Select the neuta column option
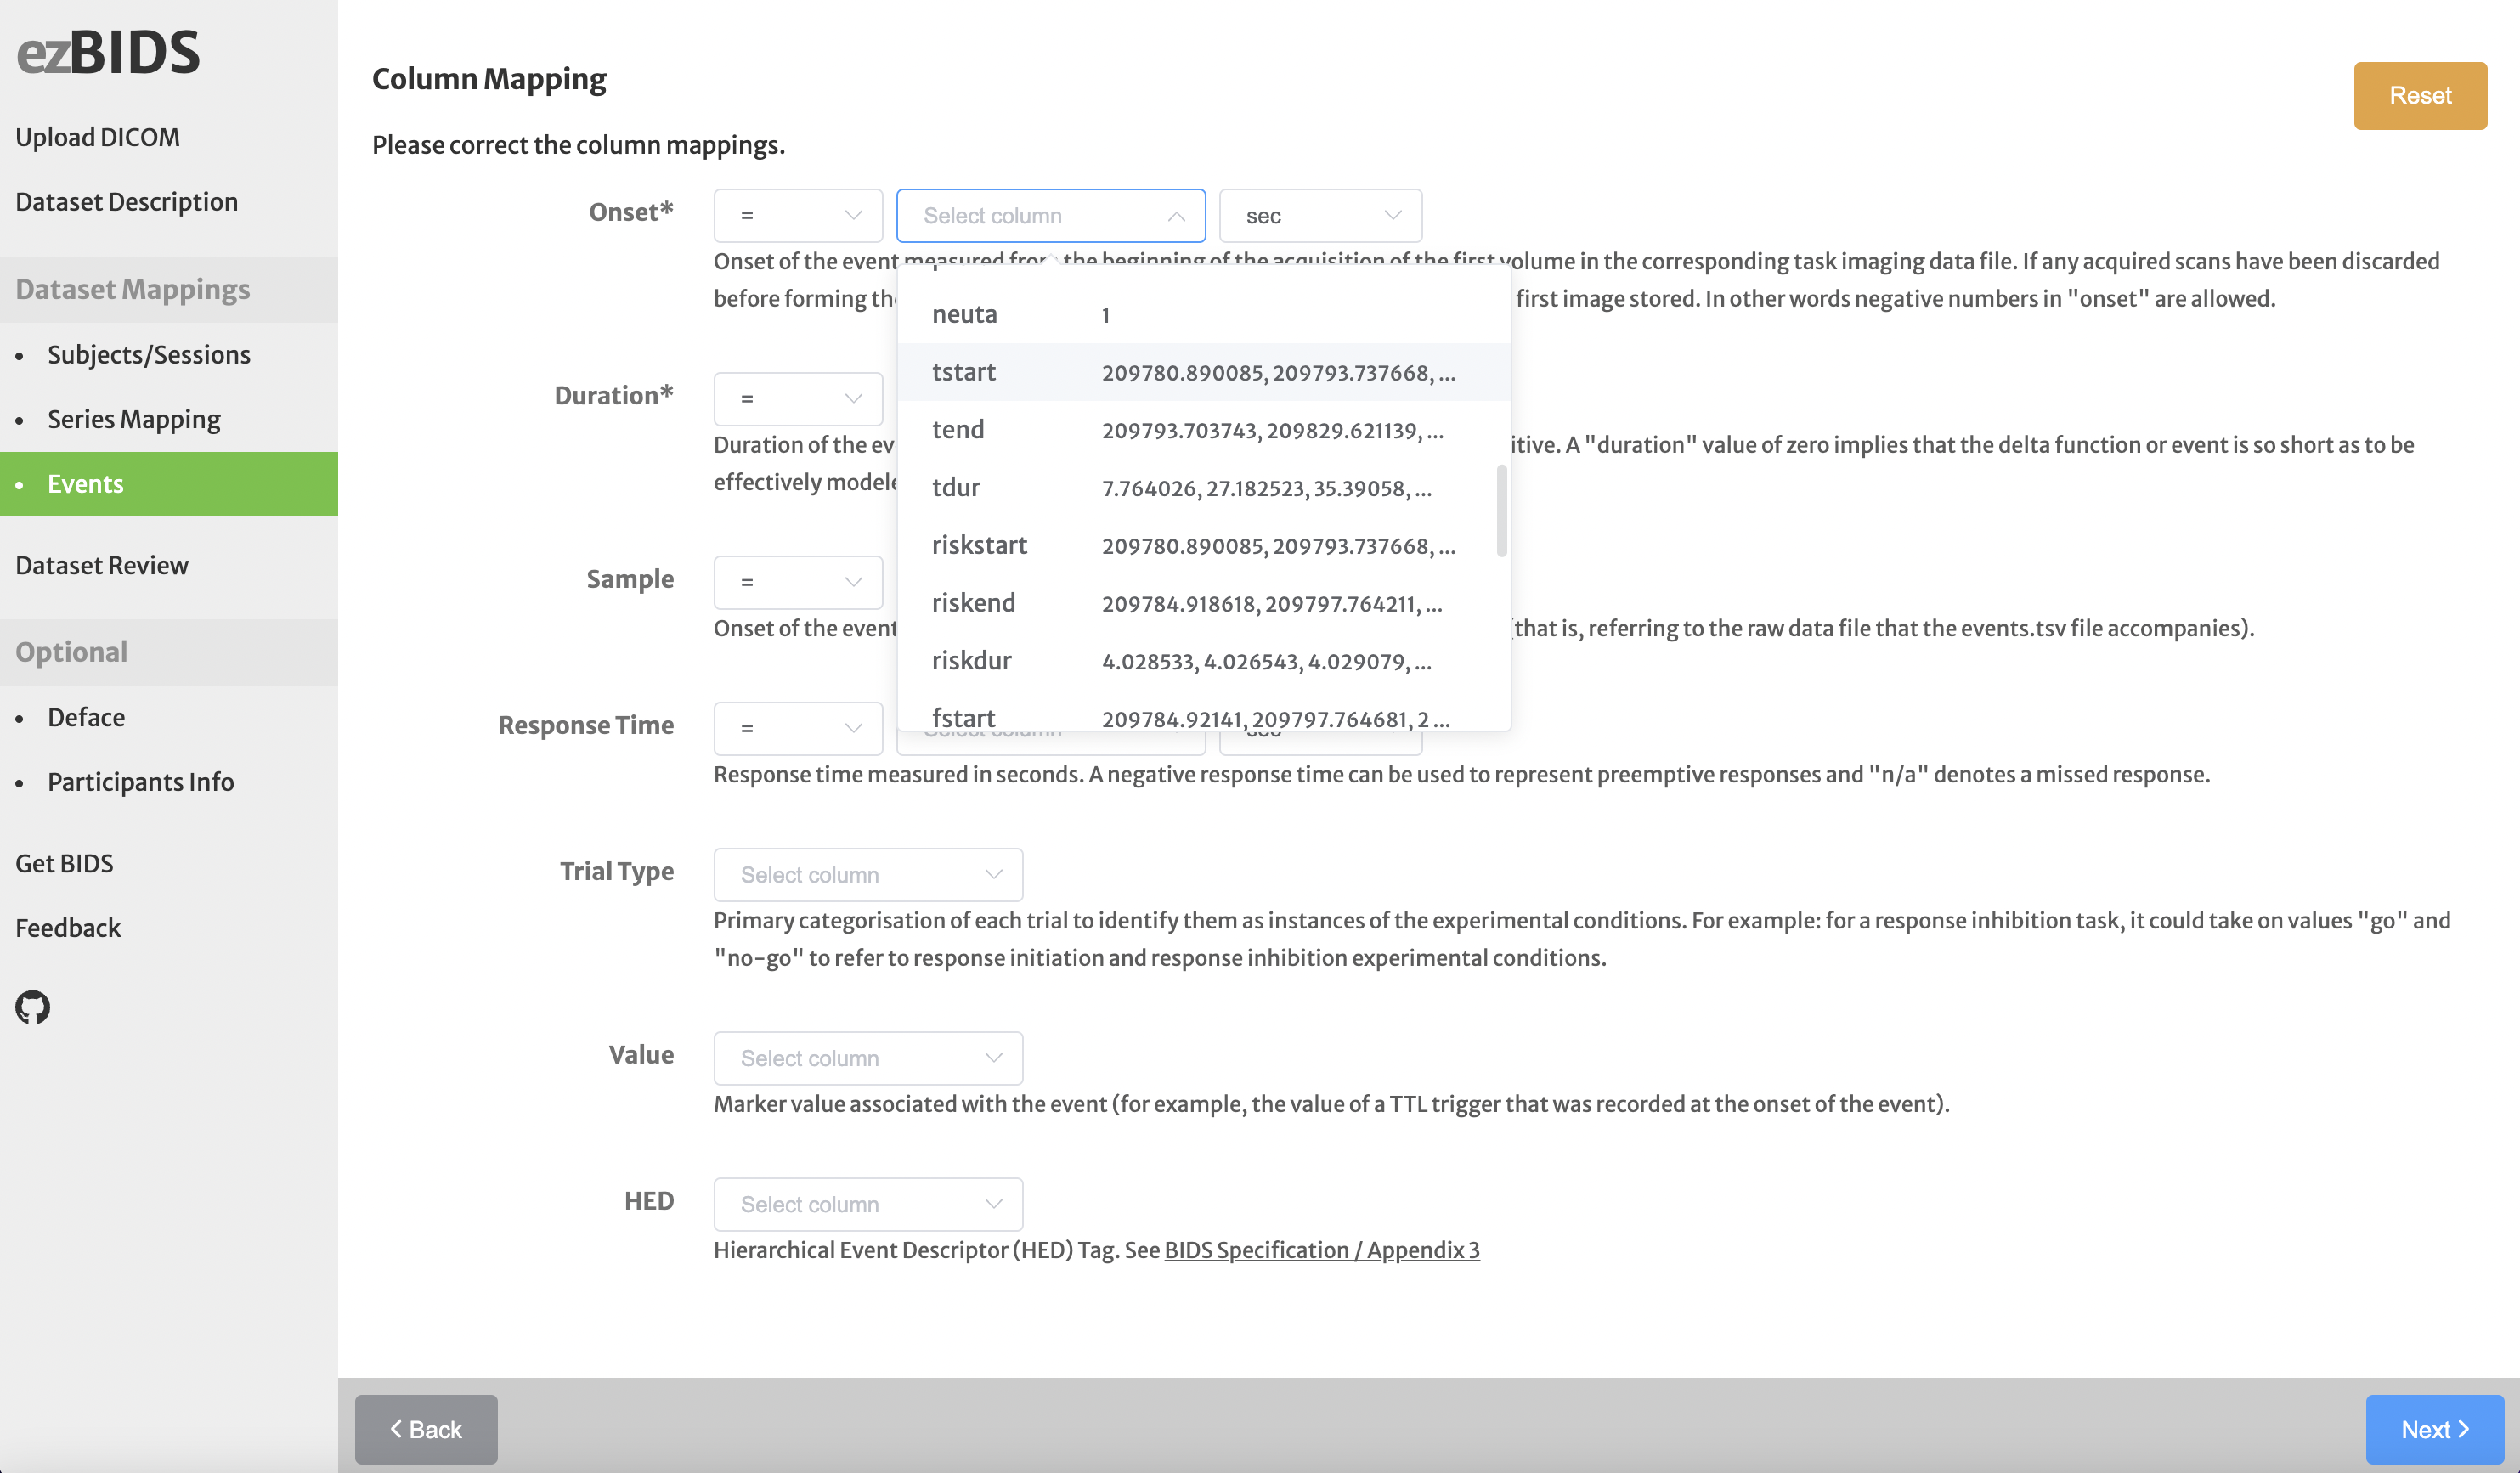 (x=1204, y=314)
